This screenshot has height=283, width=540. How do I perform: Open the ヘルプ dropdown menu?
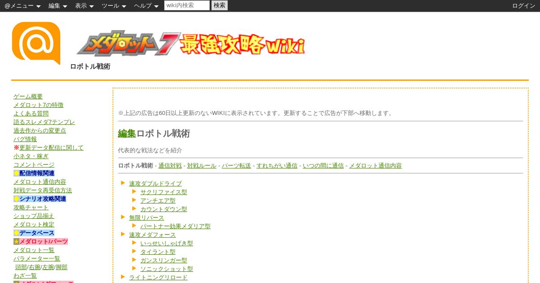(x=146, y=6)
